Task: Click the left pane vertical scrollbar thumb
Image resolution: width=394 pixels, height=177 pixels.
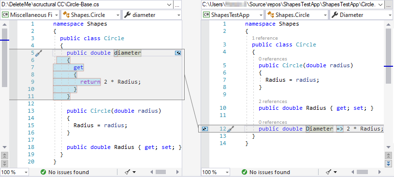Action: pos(5,58)
